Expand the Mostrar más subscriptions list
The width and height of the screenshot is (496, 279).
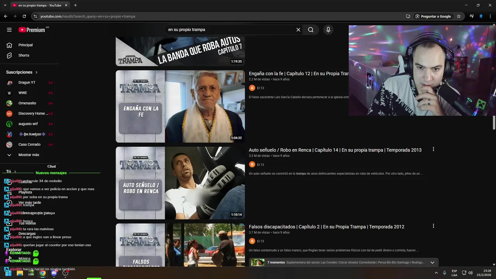[x=29, y=155]
